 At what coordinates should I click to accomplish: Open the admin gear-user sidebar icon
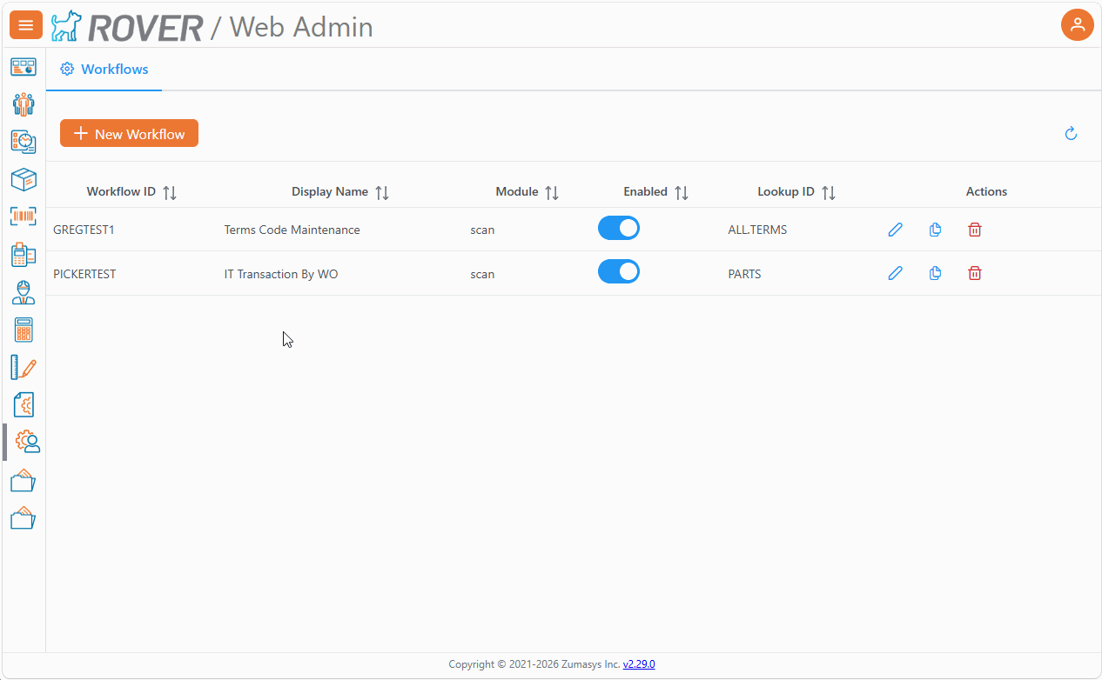[x=27, y=442]
